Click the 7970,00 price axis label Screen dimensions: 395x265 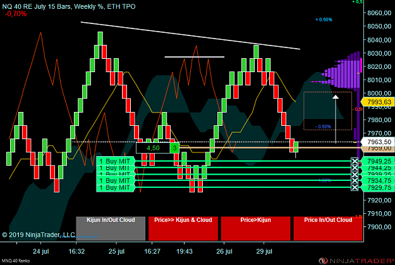click(x=379, y=133)
